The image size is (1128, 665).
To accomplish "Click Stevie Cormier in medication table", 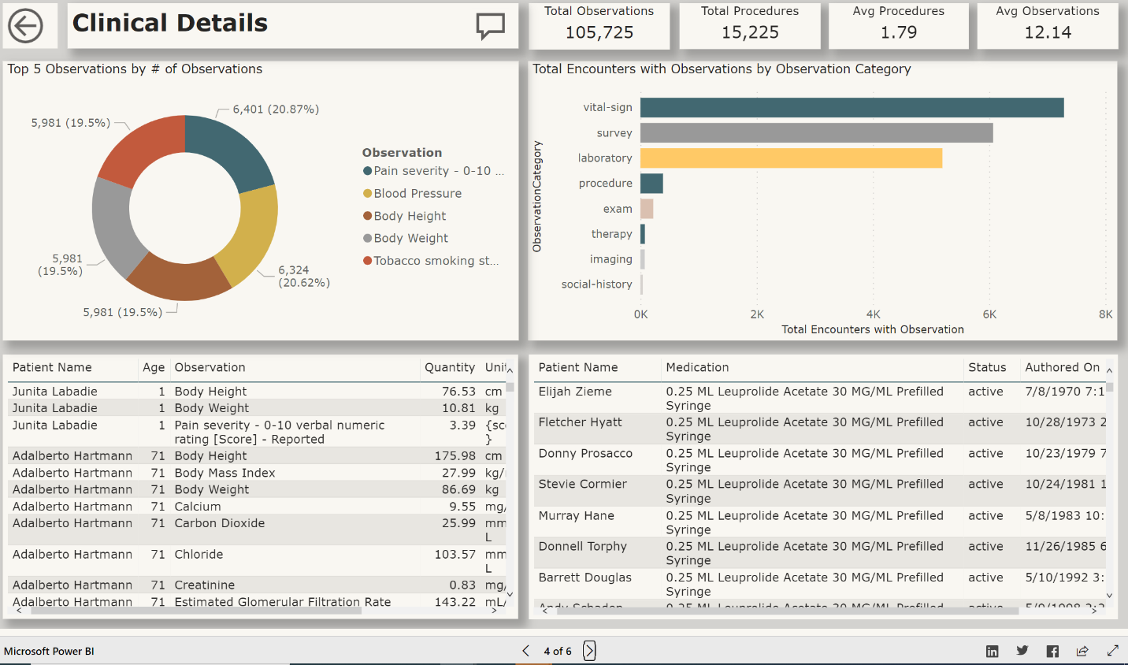I will coord(582,485).
